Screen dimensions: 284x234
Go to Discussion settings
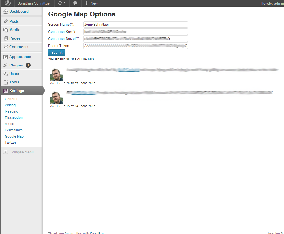pyautogui.click(x=14, y=118)
